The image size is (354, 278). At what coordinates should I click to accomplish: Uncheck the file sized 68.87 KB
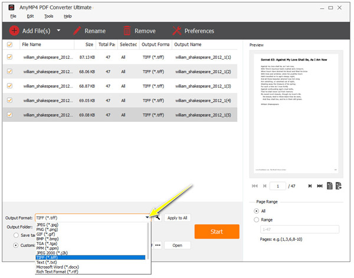(9, 86)
